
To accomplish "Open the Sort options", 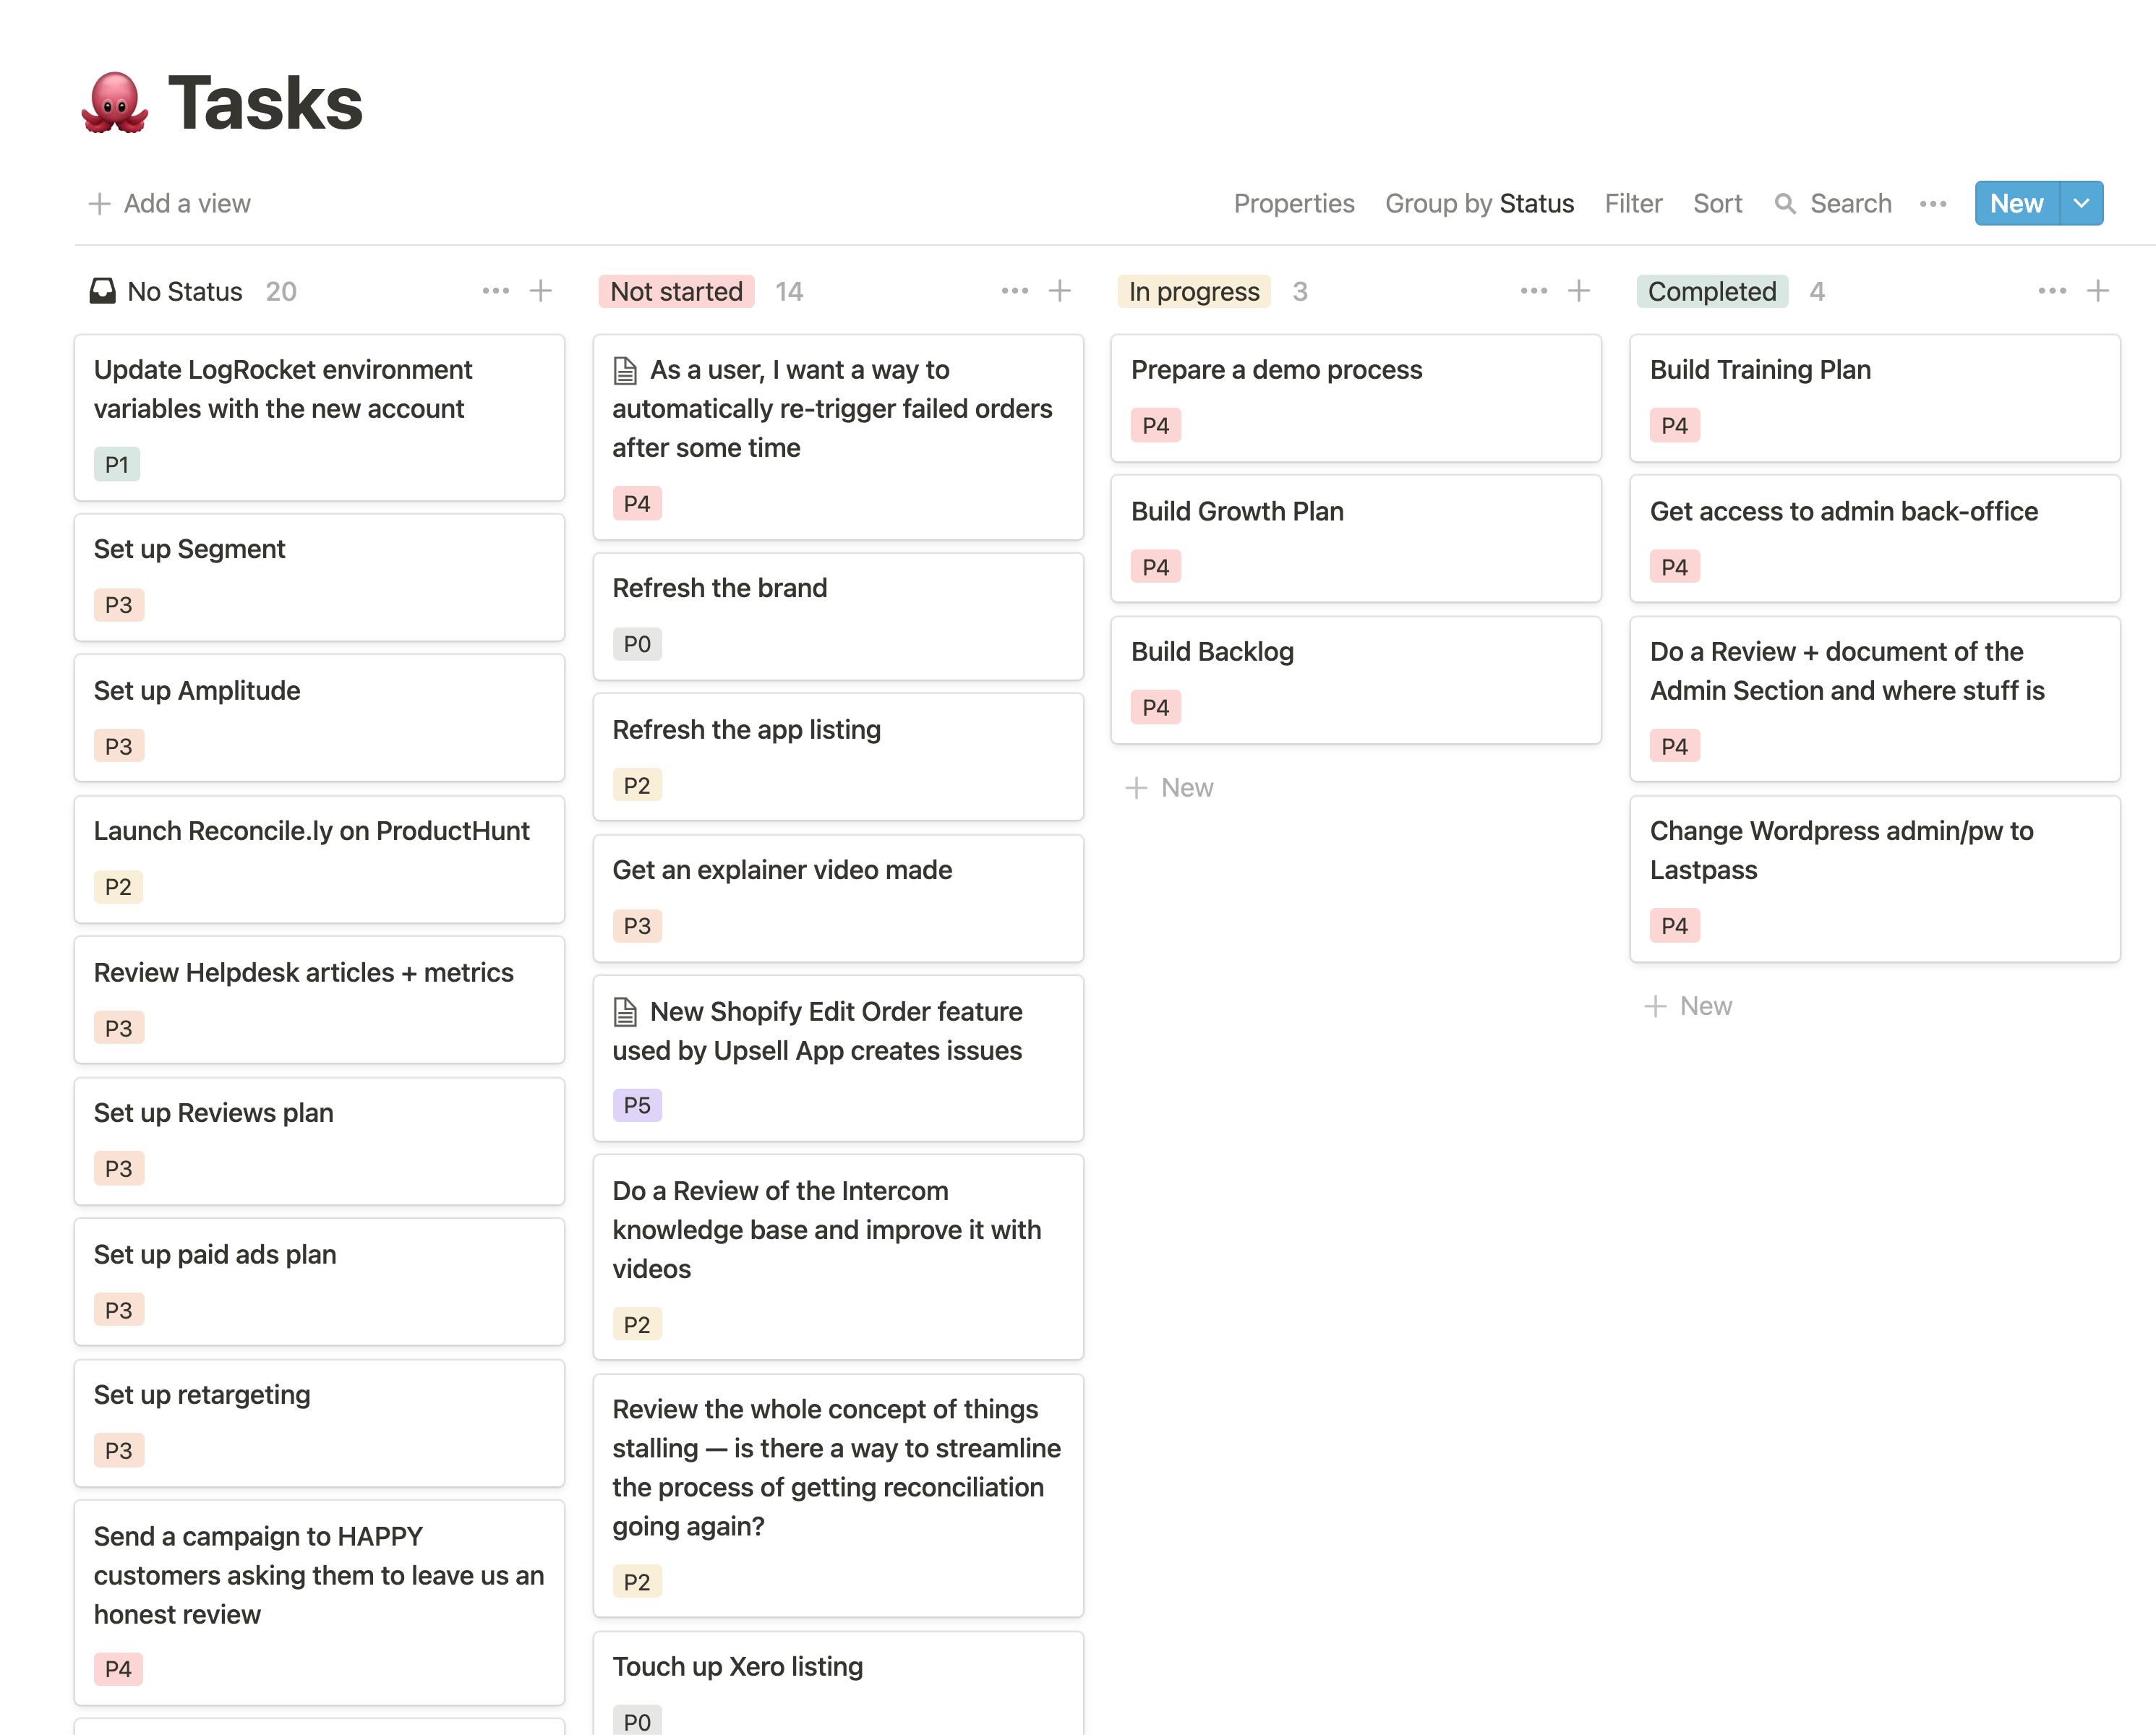I will [1717, 204].
